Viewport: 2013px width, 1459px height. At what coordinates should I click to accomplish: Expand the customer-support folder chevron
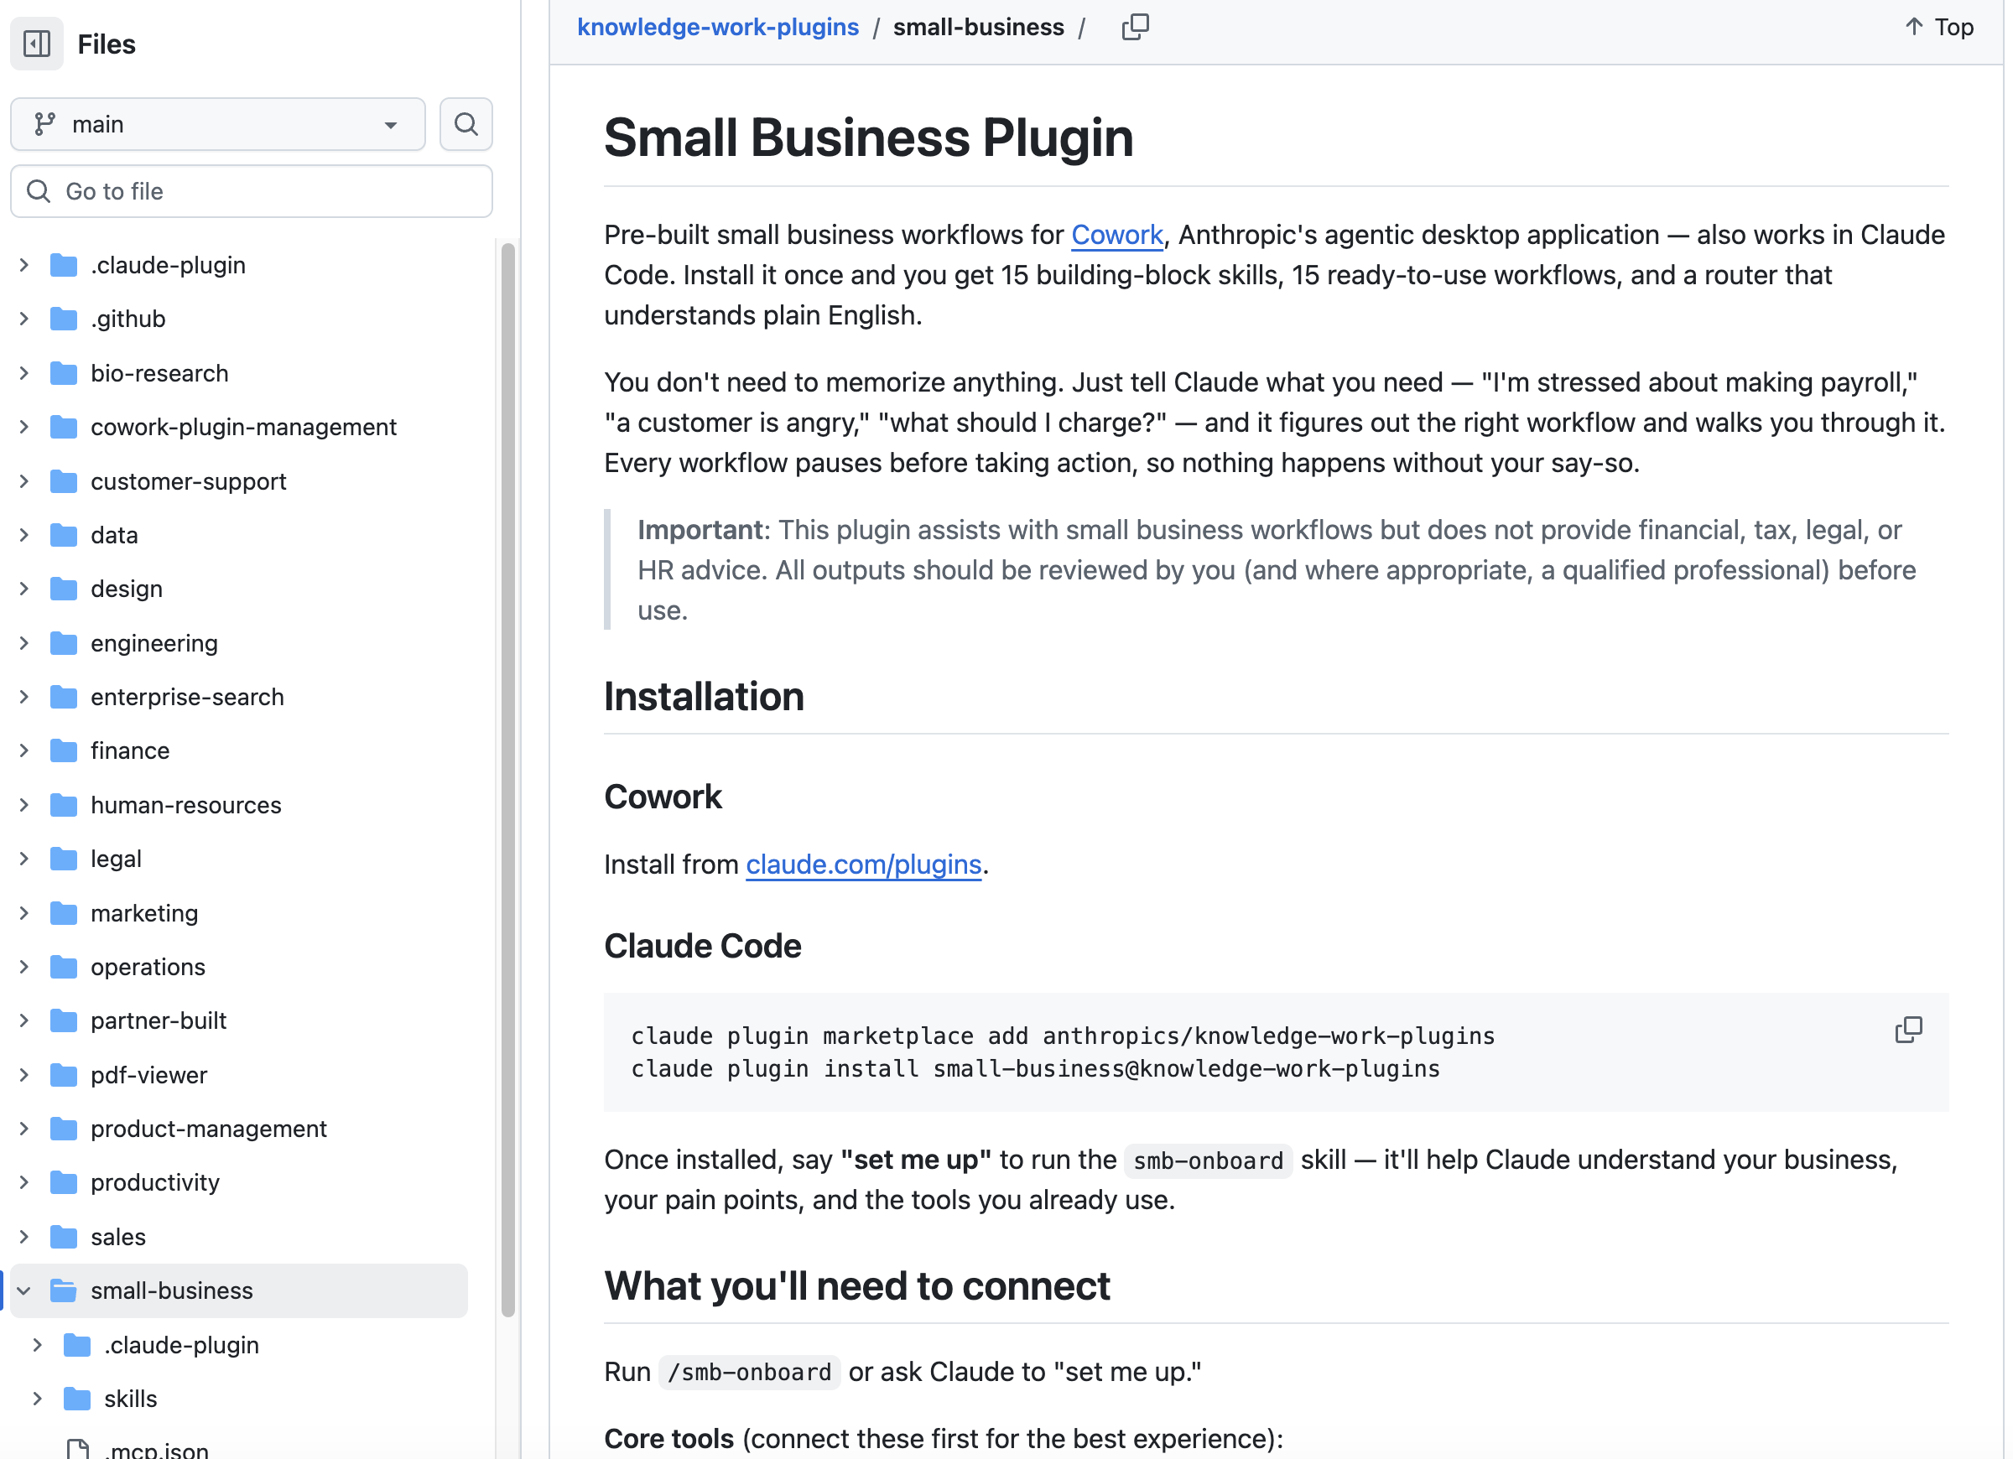pyautogui.click(x=25, y=481)
